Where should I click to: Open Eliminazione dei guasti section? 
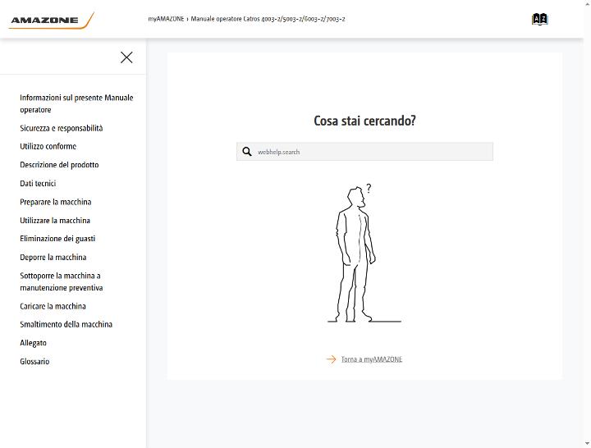pos(57,239)
